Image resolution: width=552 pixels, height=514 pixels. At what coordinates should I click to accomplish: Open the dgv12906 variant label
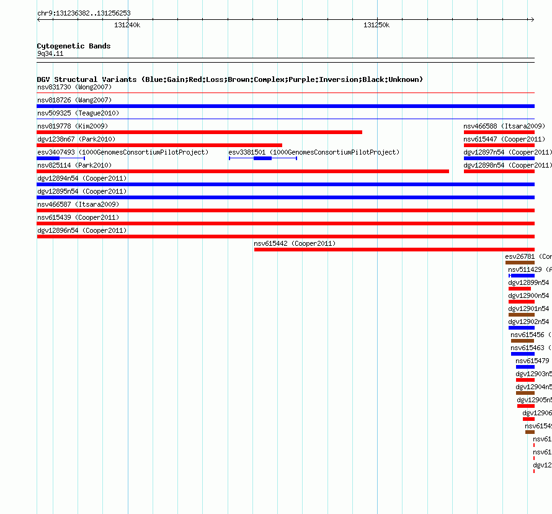click(537, 413)
